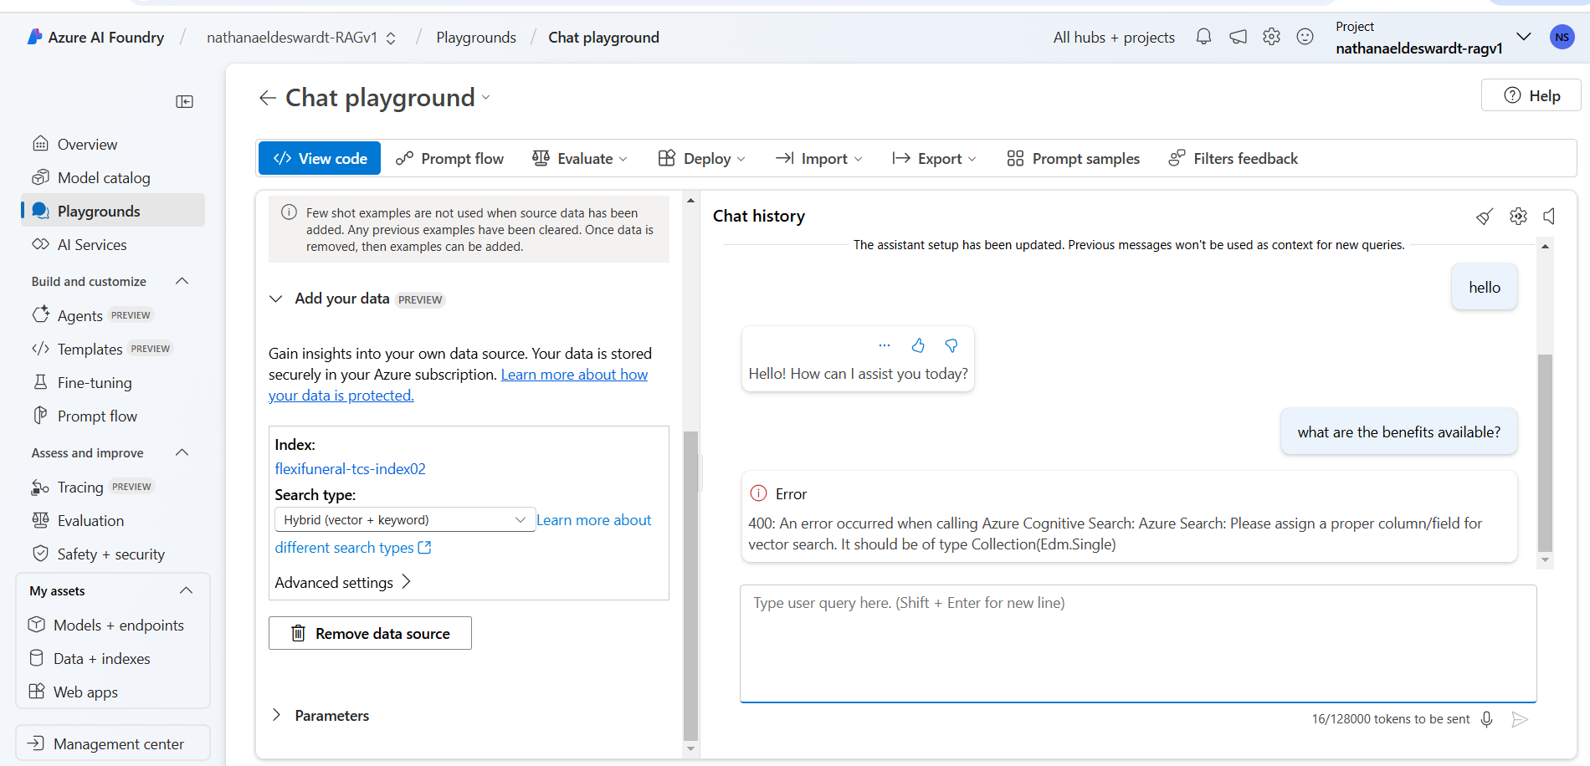The image size is (1590, 766).
Task: Toggle the chat speaker icon
Action: click(x=1550, y=217)
